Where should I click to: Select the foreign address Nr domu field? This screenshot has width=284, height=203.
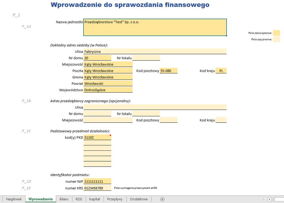(x=97, y=114)
